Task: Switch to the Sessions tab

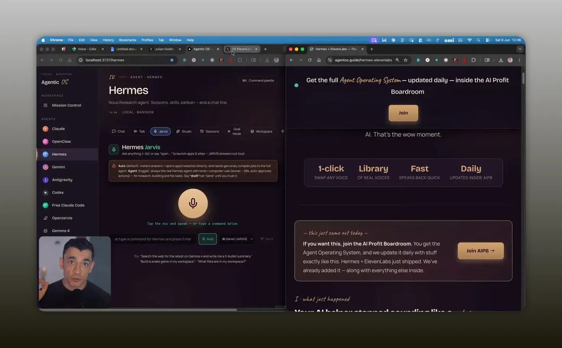Action: coord(209,131)
